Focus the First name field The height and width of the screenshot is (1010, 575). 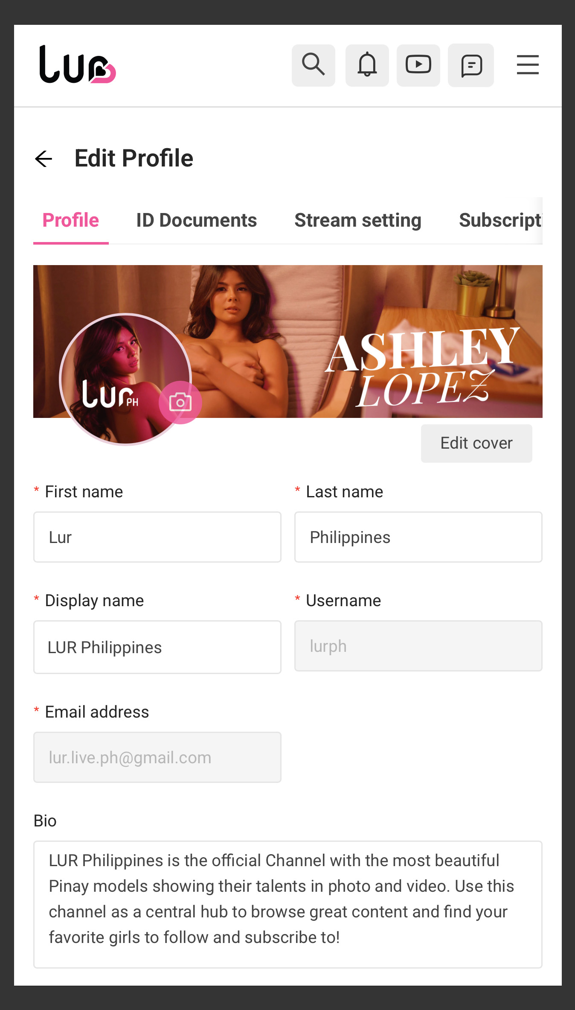[x=157, y=537]
